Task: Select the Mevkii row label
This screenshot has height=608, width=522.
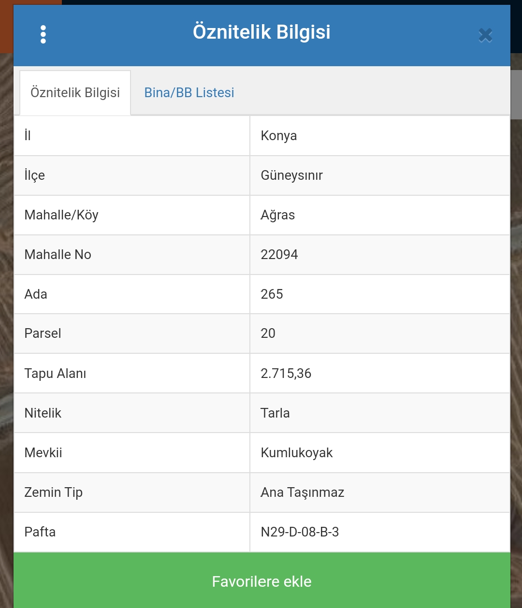Action: tap(43, 453)
